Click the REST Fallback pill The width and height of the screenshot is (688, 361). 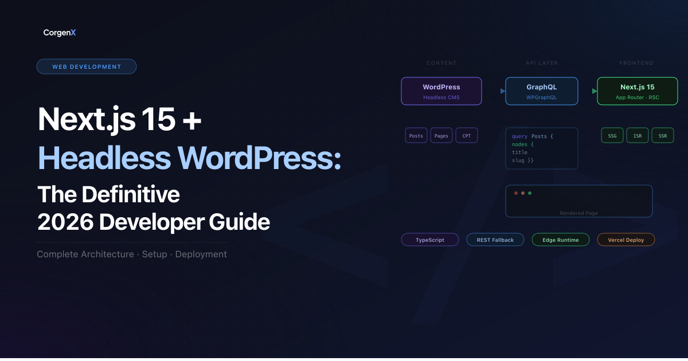pos(495,240)
